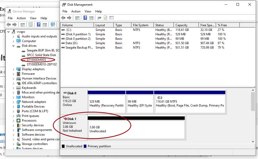258x159 pixels.
Task: Click Help icon in Disk Management toolbar
Action: 85,18
